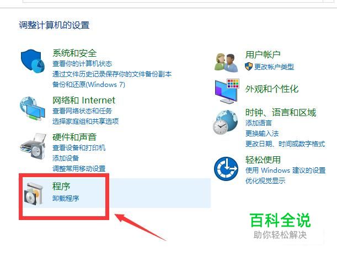Click 卸载程序 under Programs
The image size is (337, 258).
pyautogui.click(x=66, y=198)
